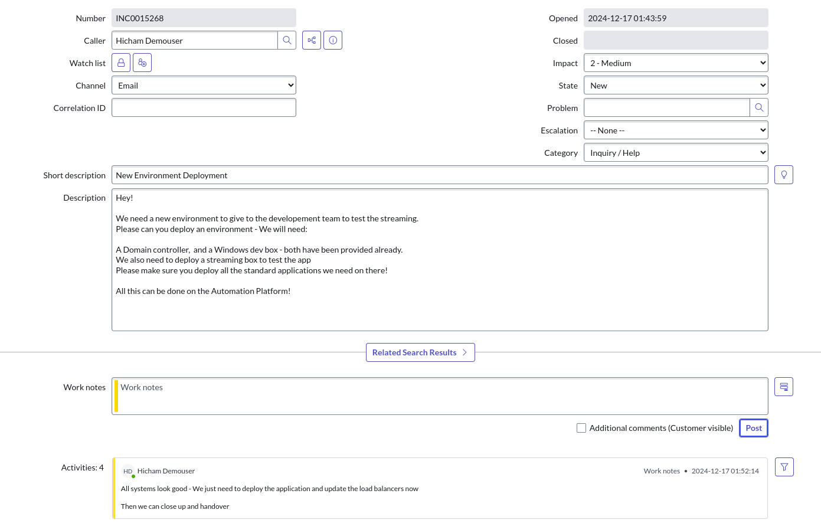Screen dimensions: 821x523
Task: Open the Caller dependency view icon
Action: click(x=312, y=40)
